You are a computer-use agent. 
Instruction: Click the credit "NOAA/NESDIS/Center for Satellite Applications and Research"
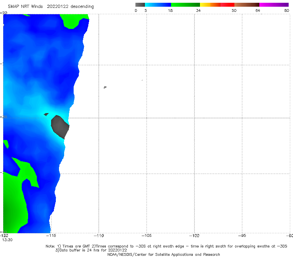[x=164, y=255]
